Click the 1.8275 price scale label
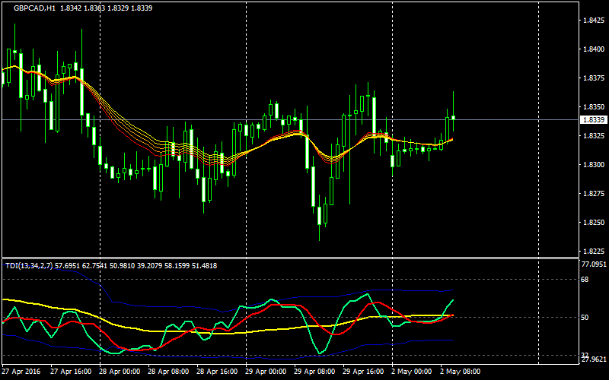The image size is (609, 380). click(x=594, y=194)
